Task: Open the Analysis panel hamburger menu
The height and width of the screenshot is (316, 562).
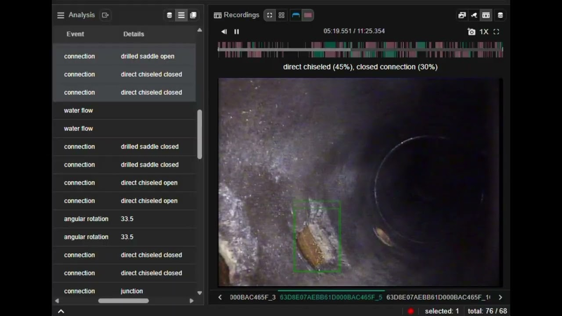Action: coord(61,15)
